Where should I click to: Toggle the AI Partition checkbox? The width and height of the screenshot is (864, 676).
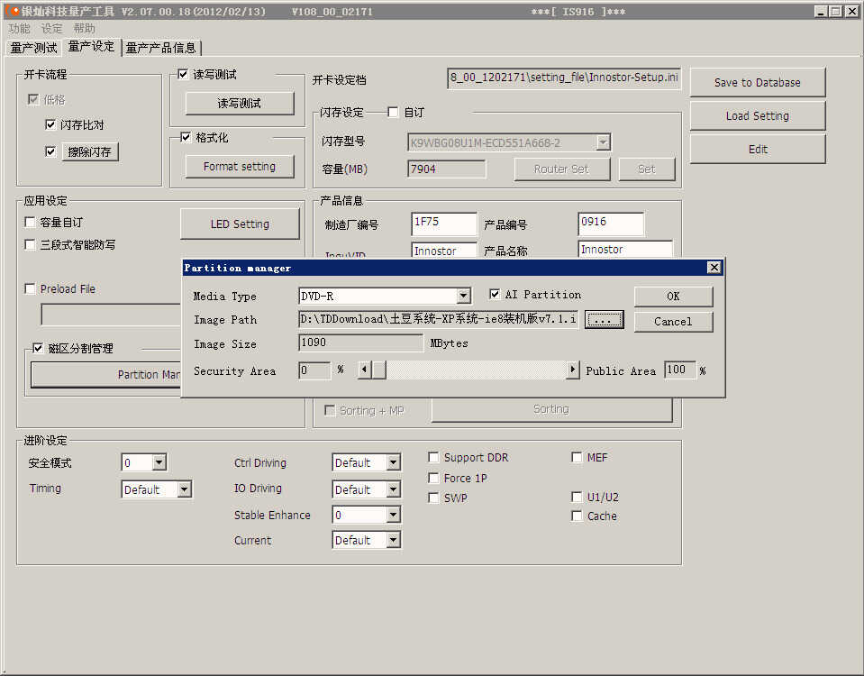(x=495, y=295)
